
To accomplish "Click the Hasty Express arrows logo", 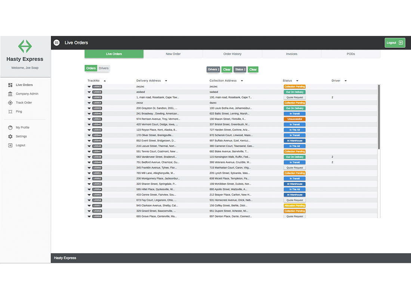I will (x=25, y=46).
